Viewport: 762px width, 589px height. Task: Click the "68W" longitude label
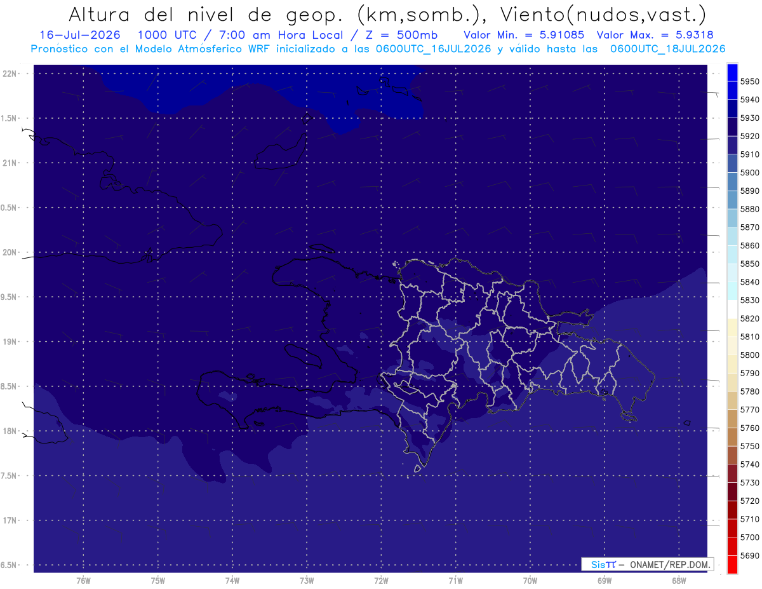(679, 581)
